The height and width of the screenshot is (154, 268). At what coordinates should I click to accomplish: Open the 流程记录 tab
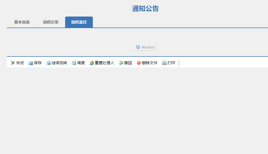(51, 22)
